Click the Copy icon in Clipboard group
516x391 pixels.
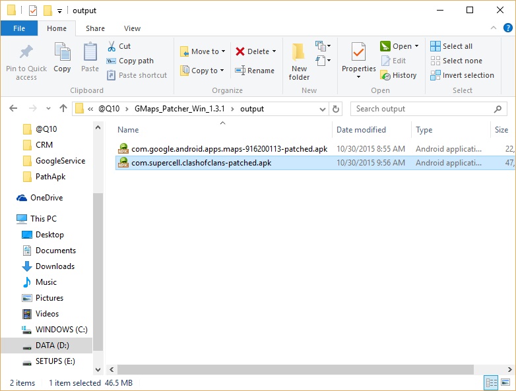tap(62, 52)
